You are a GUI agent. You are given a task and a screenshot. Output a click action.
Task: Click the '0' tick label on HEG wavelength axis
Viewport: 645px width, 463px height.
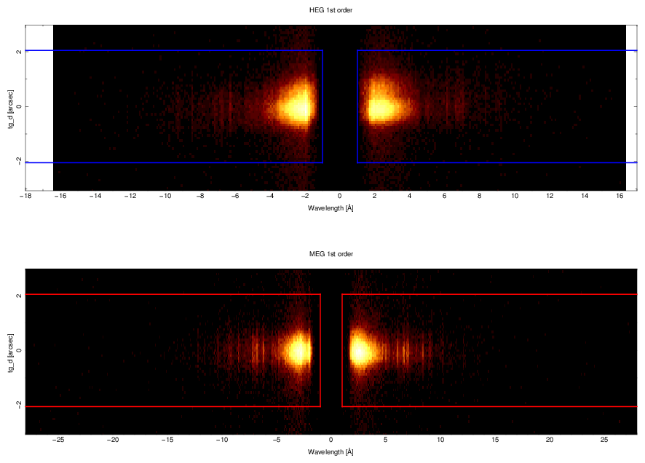coord(340,196)
